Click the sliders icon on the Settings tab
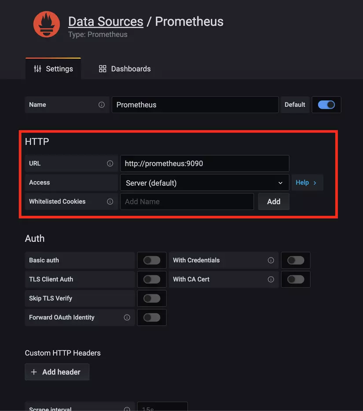363x411 pixels. [x=38, y=69]
